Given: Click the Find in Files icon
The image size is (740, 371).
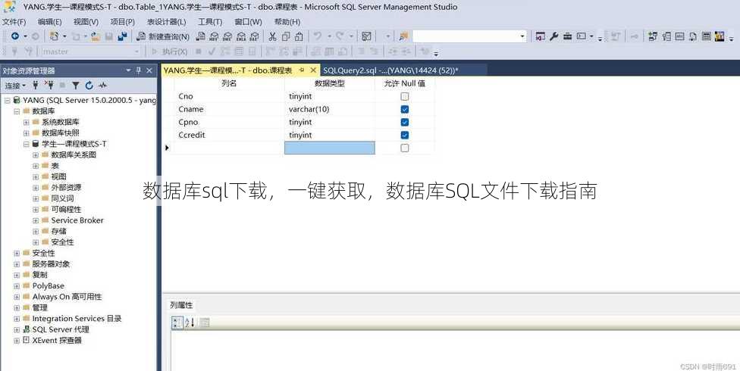Looking at the screenshot, I should [x=403, y=36].
